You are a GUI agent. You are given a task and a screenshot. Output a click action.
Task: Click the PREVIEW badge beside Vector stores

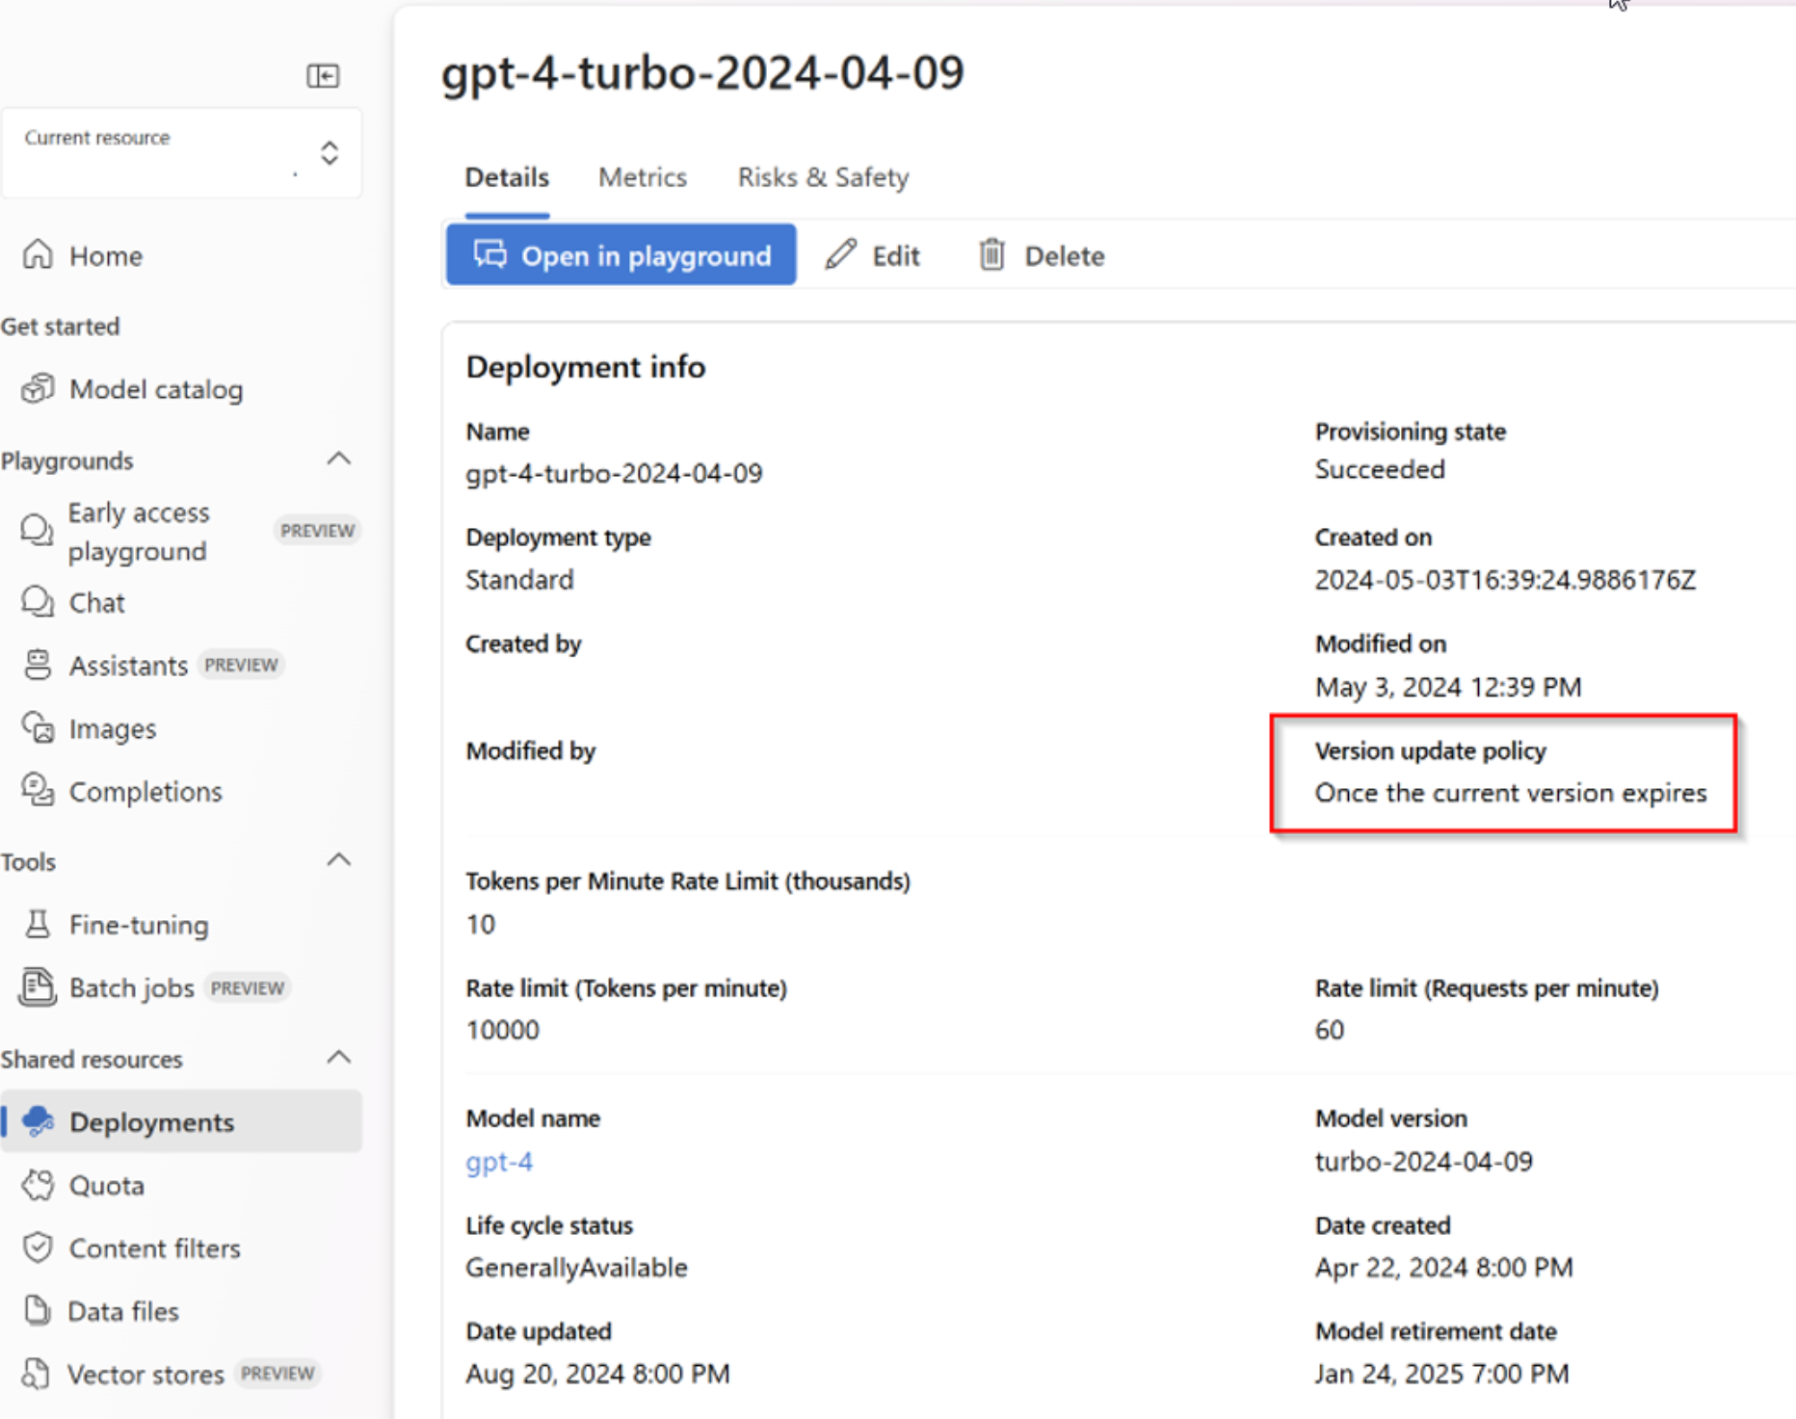click(277, 1373)
